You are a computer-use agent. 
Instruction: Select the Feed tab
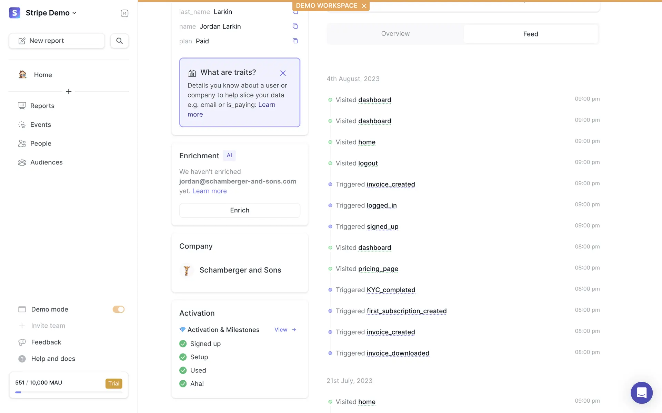click(x=530, y=34)
